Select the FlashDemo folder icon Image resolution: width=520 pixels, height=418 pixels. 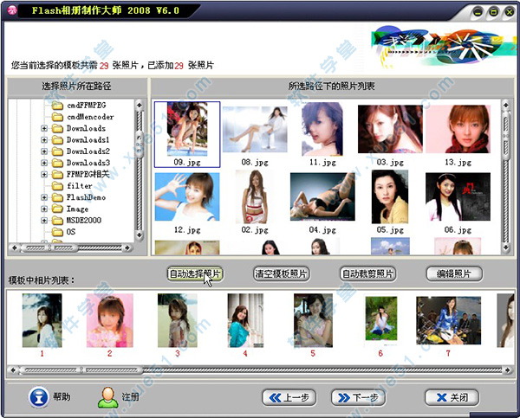pyautogui.click(x=58, y=197)
